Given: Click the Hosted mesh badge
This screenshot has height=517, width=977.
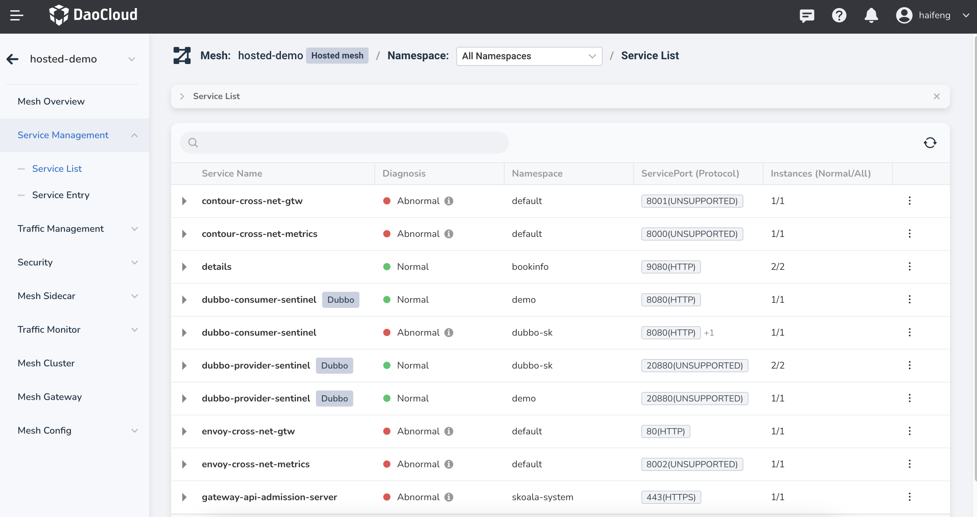Looking at the screenshot, I should [x=337, y=56].
